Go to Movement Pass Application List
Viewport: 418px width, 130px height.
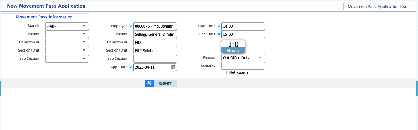click(x=377, y=6)
